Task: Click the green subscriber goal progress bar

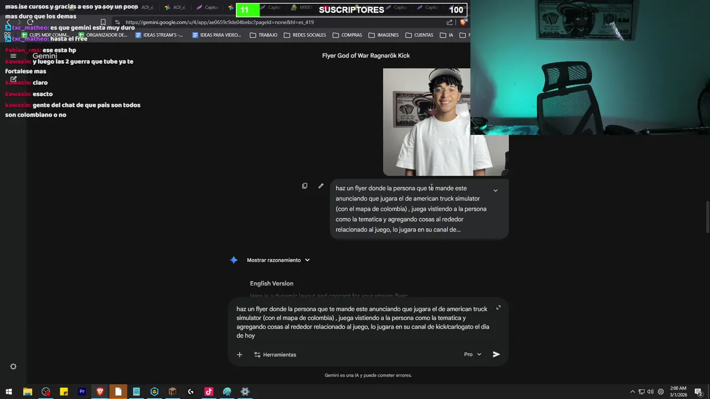Action: pyautogui.click(x=247, y=10)
